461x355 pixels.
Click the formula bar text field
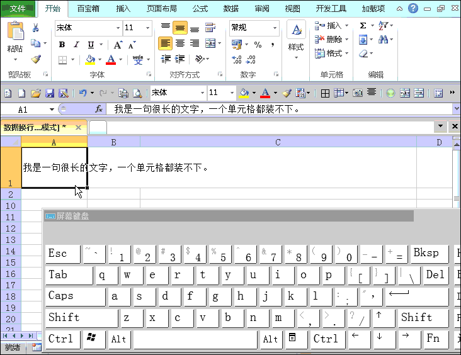tap(279, 110)
